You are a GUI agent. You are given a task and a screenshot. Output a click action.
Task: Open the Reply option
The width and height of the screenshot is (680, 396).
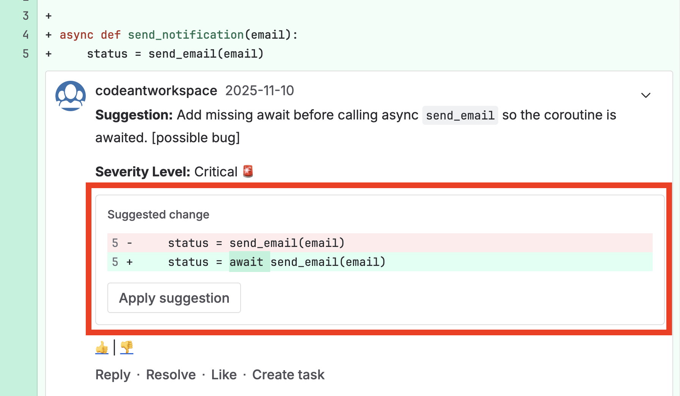coord(113,374)
